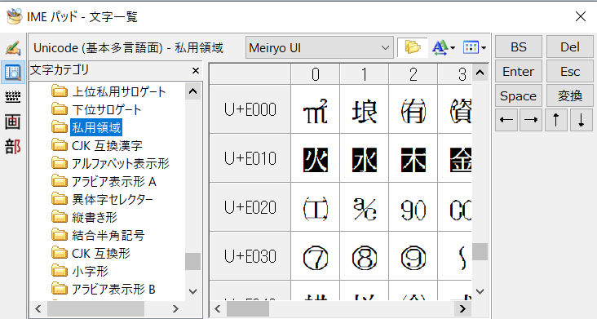This screenshot has width=597, height=319.
Task: Select 小字形 folder
Action: [80, 271]
